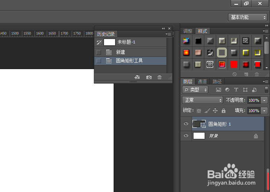The image size is (270, 192).
Task: Click lock icon on 背景 layer
Action: [256, 136]
